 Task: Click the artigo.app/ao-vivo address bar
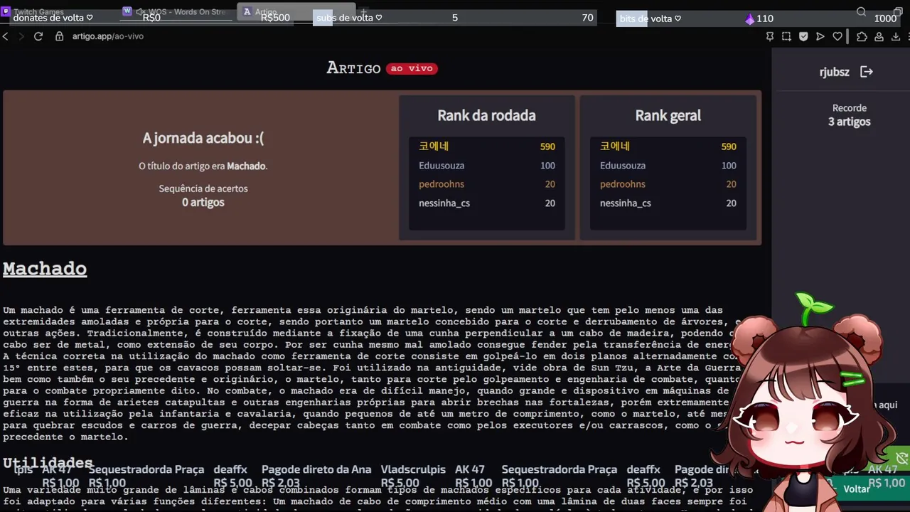tap(107, 36)
